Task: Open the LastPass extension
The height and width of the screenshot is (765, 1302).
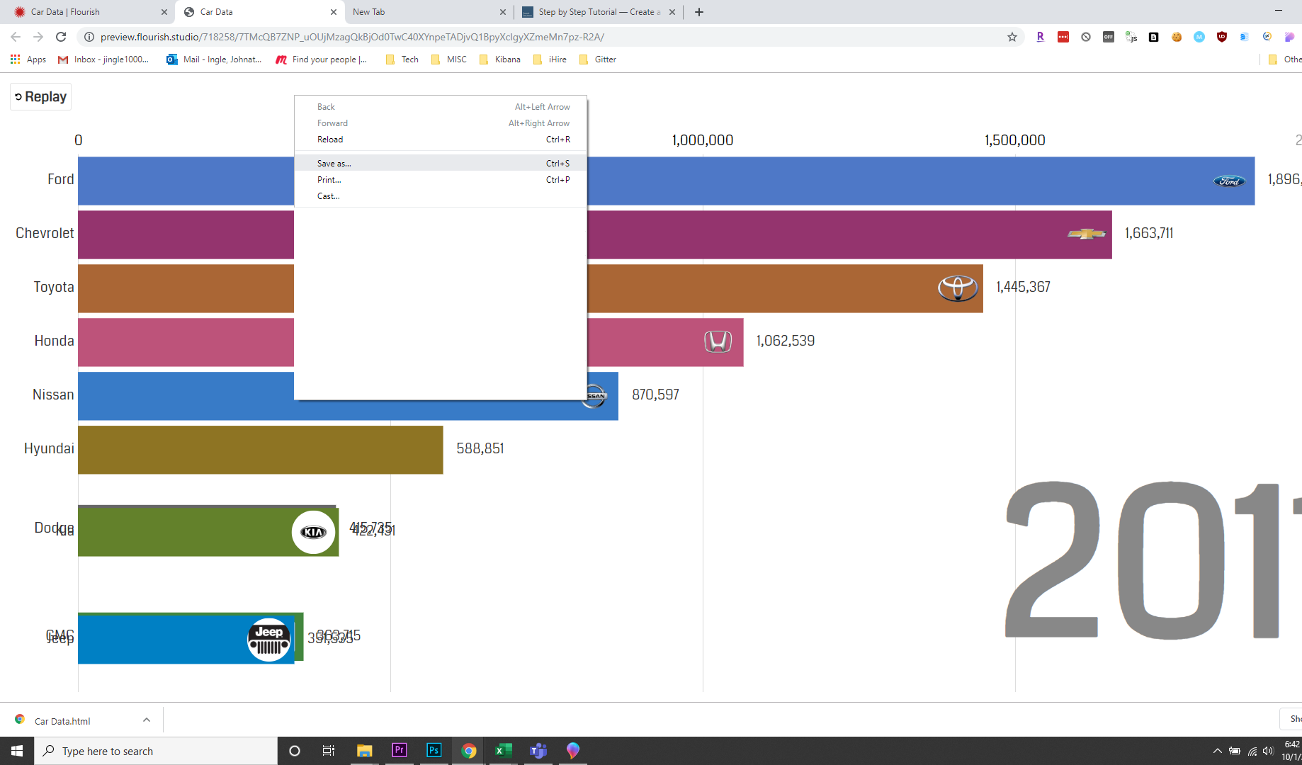Action: pyautogui.click(x=1063, y=37)
